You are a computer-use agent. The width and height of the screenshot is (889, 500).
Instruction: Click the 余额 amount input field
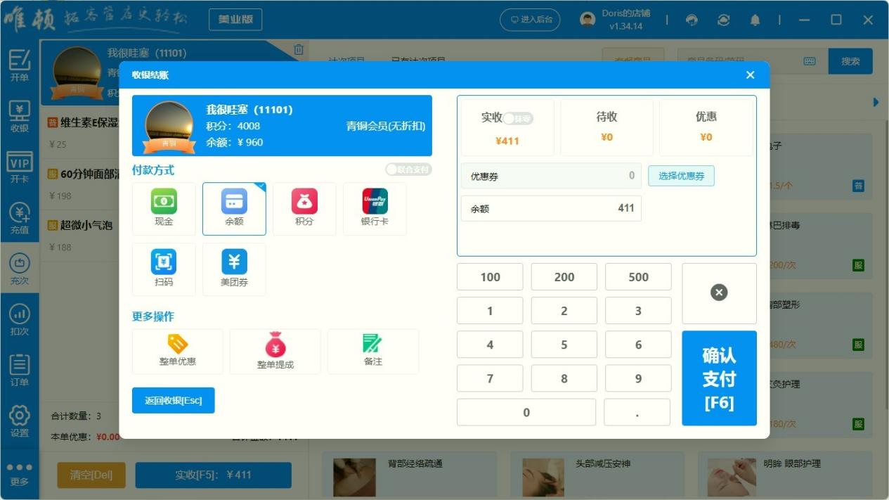click(550, 208)
